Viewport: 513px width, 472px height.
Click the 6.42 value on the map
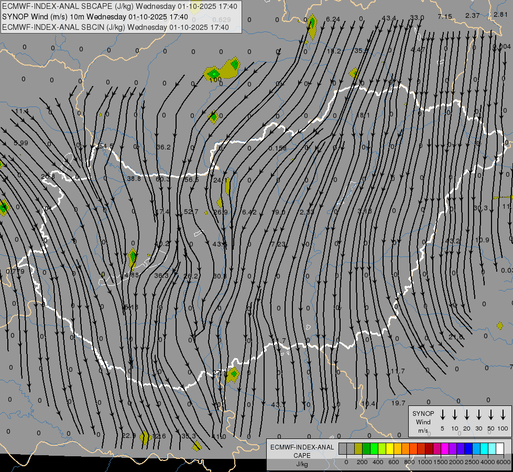[249, 212]
